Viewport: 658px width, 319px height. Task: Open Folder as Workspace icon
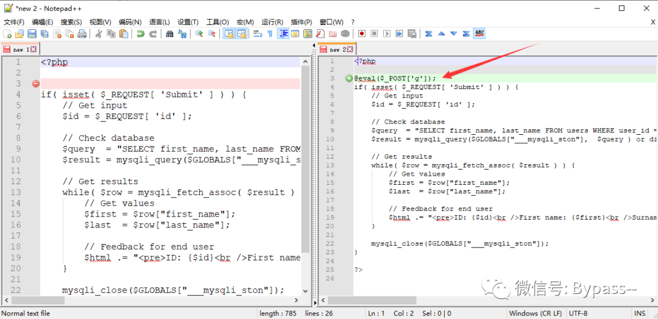point(333,34)
